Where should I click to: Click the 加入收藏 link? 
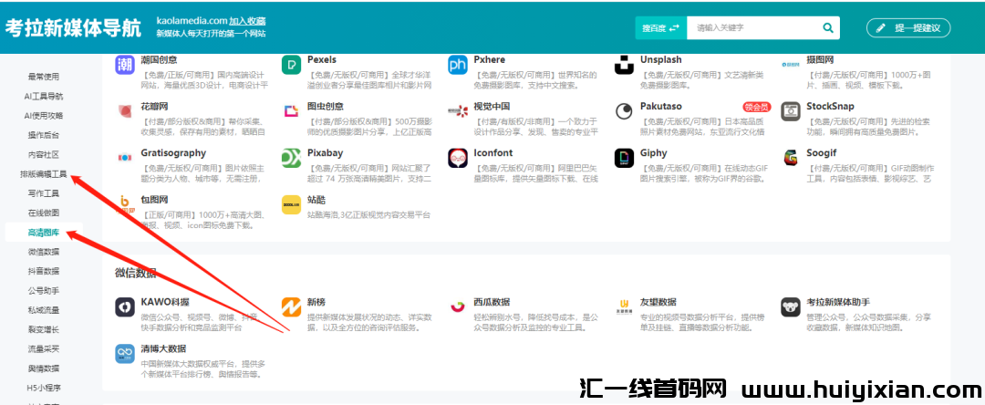[247, 20]
